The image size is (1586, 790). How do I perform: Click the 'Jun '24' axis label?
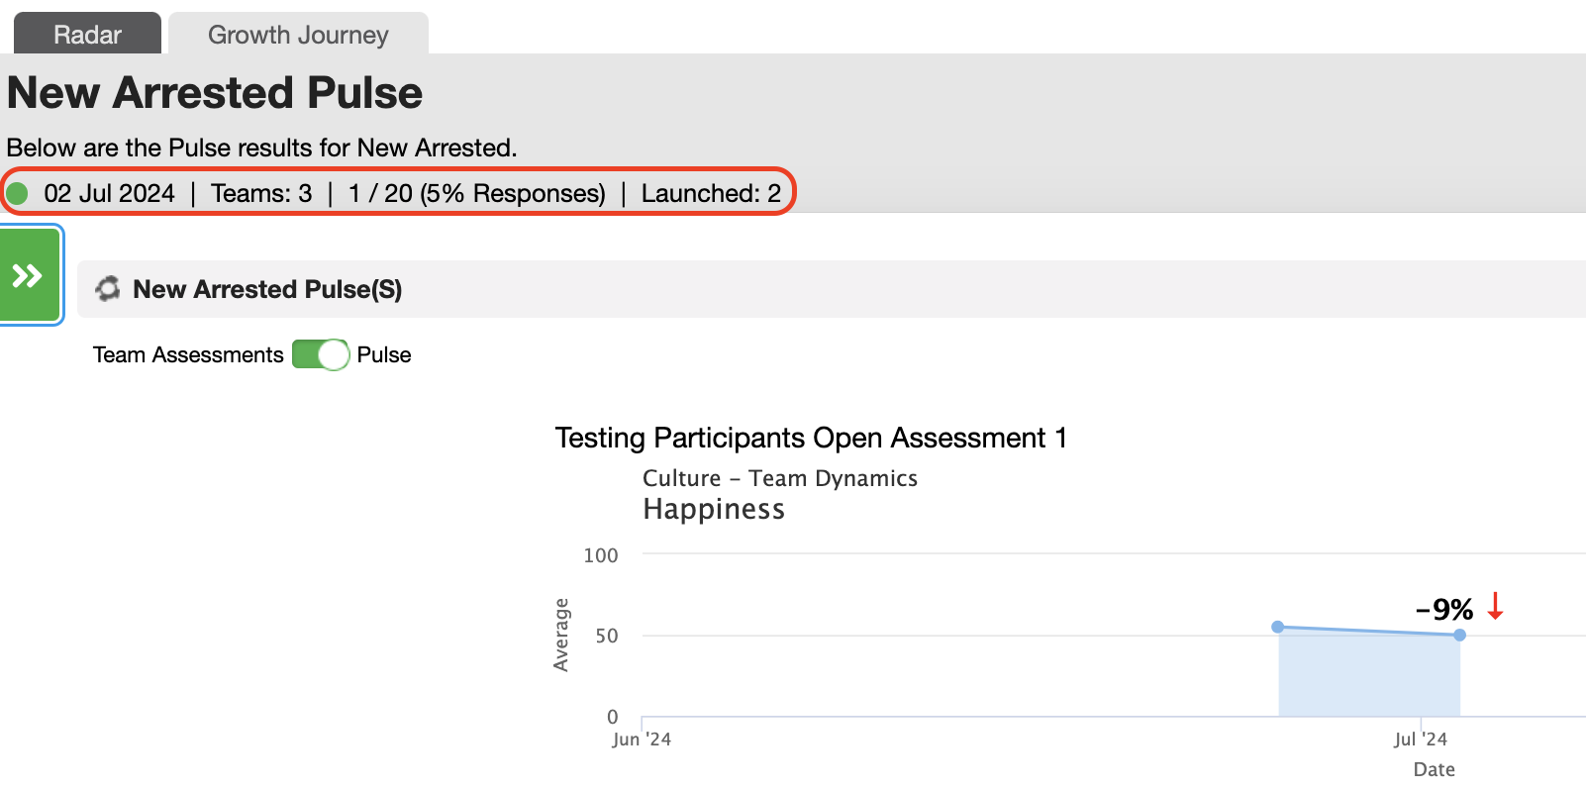642,740
